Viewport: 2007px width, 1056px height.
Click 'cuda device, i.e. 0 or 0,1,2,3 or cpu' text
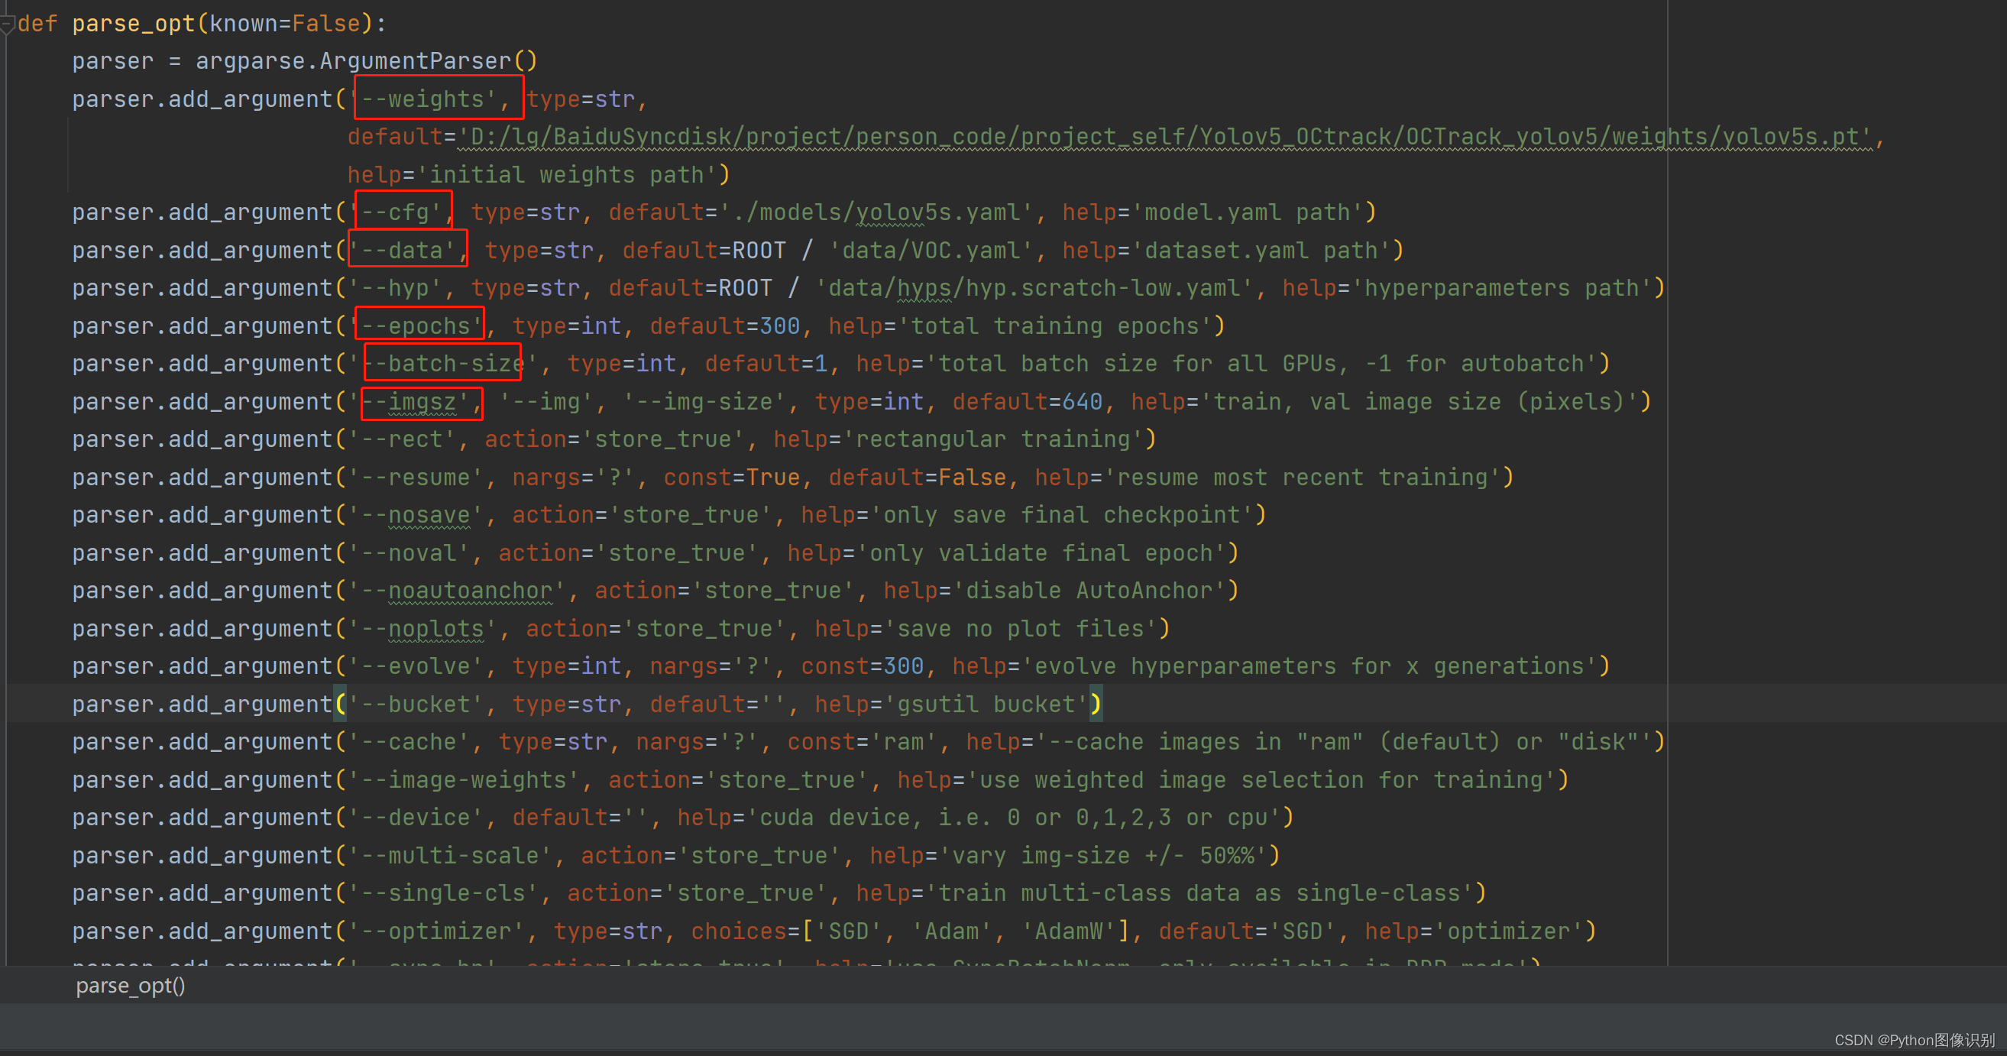click(1014, 817)
